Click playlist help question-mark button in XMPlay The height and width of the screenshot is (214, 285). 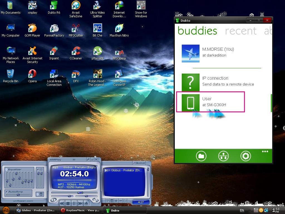click(107, 201)
